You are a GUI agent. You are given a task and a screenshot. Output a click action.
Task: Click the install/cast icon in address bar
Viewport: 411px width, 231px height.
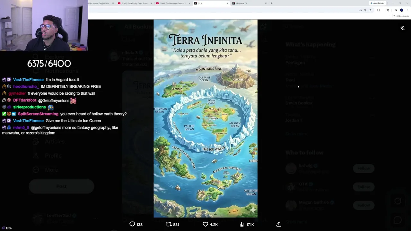click(360, 10)
